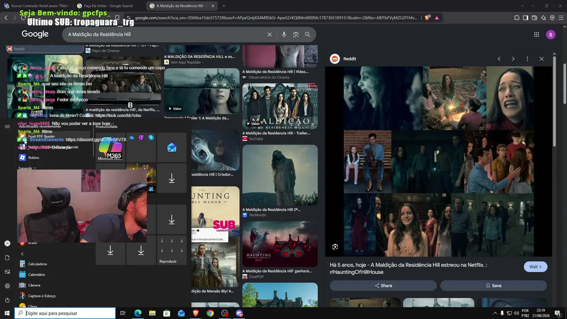Screen dimensions: 567x319
Task: Clear the Google search query
Action: point(269,35)
